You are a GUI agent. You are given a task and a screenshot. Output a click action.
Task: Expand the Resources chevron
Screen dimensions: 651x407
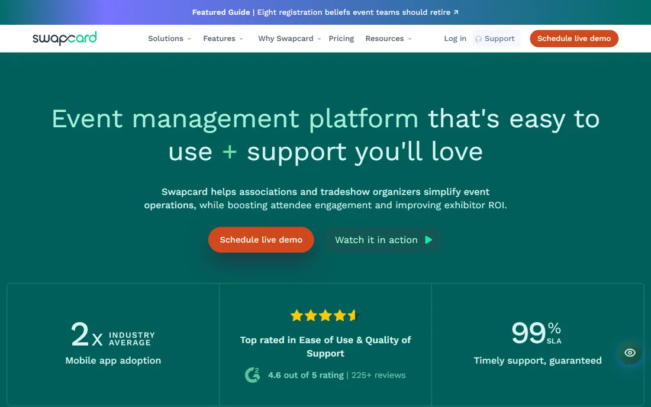coord(410,39)
